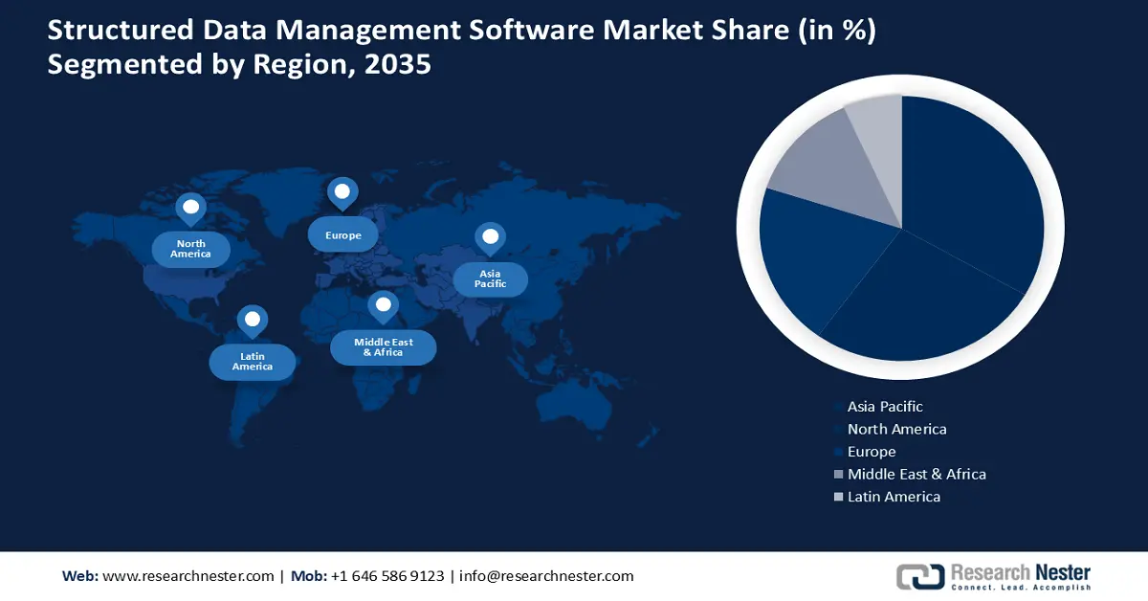1148x601 pixels.
Task: Select the Europe legend entry
Action: (872, 451)
